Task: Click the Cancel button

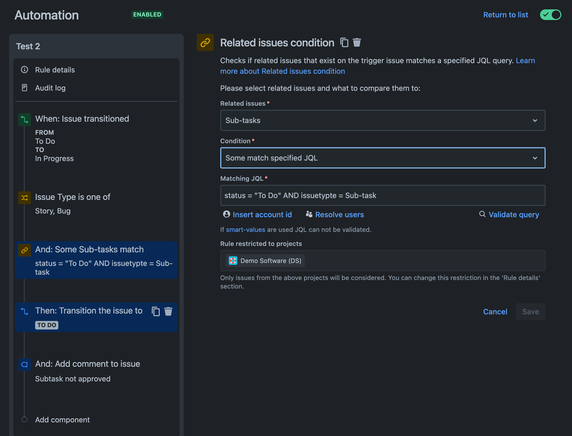Action: [x=495, y=312]
